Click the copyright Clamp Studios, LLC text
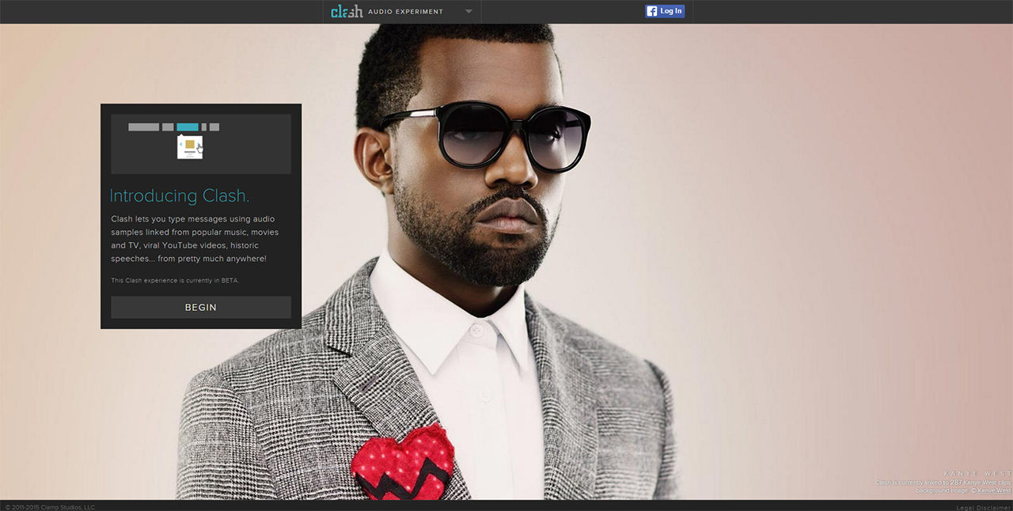 (x=51, y=507)
